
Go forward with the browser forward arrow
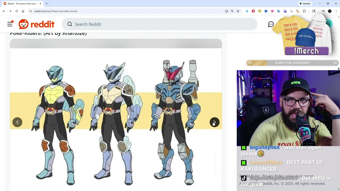click(10, 11)
